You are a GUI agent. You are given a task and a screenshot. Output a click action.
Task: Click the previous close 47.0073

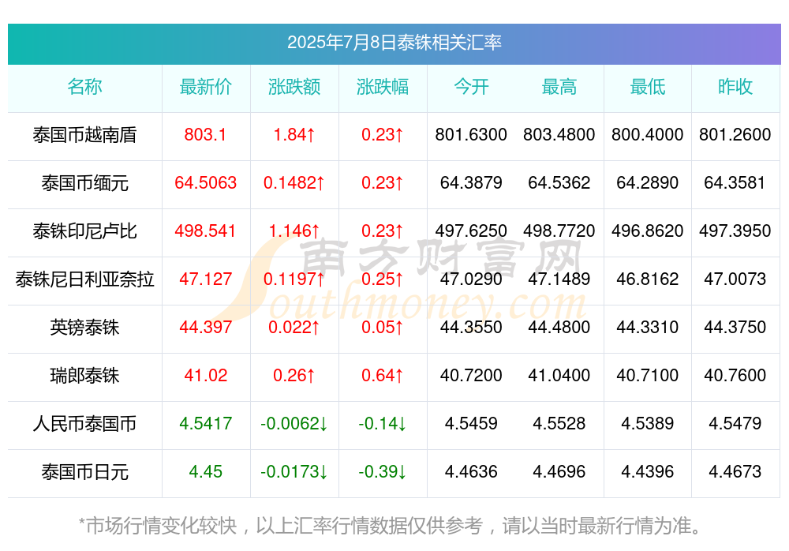[735, 279]
